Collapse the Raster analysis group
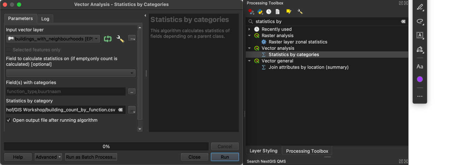Image resolution: width=452 pixels, height=165 pixels. 249,36
